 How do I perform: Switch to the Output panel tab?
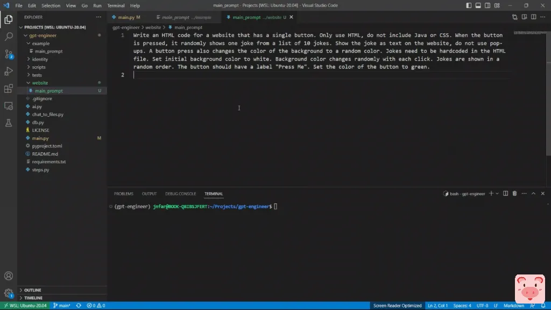[x=149, y=194]
